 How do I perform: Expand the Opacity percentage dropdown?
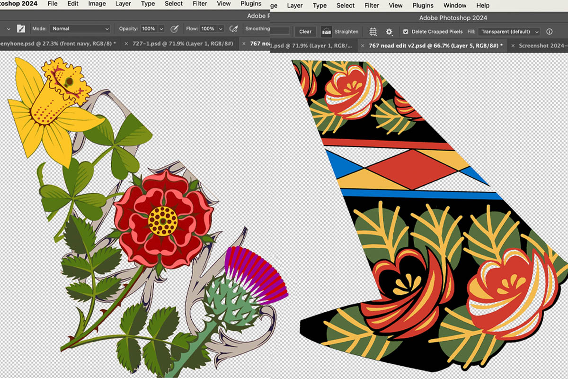[161, 28]
